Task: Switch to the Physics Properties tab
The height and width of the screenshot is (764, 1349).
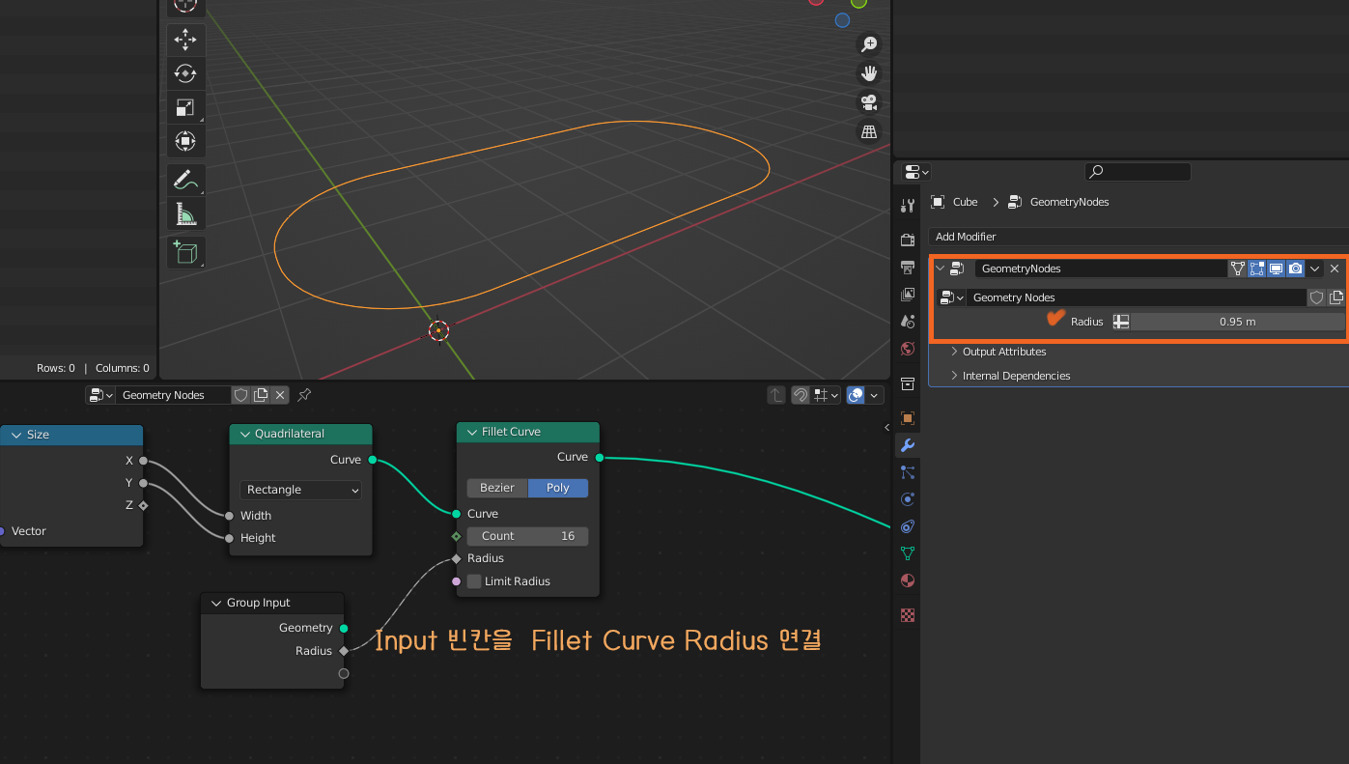Action: click(x=907, y=498)
